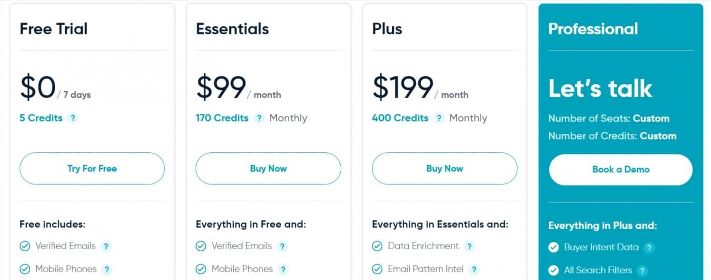
Task: Show Data Enrichment help tooltip
Action: point(469,246)
